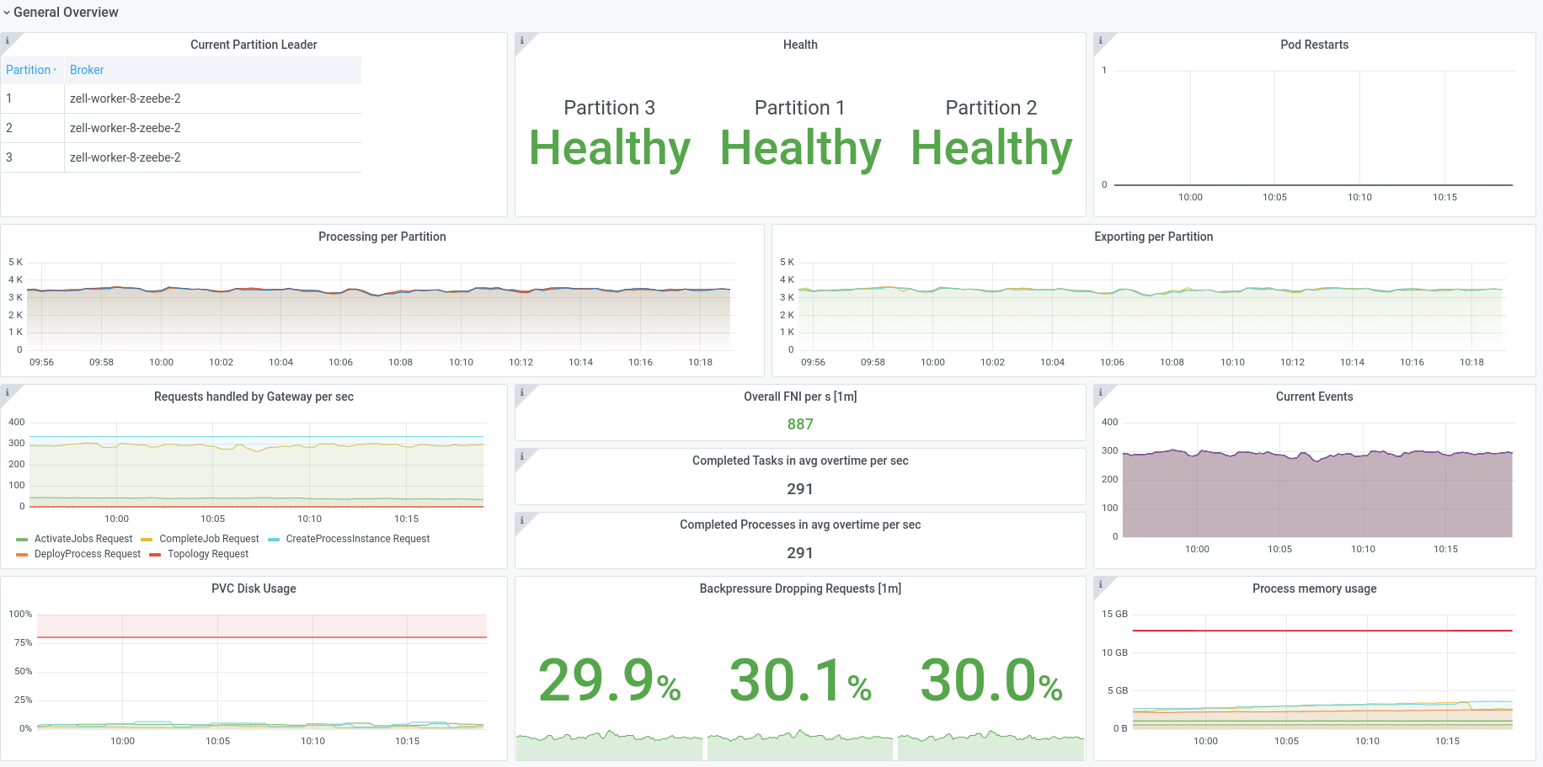Click Partition 1 Healthy status
The width and height of the screenshot is (1543, 767).
pyautogui.click(x=800, y=148)
